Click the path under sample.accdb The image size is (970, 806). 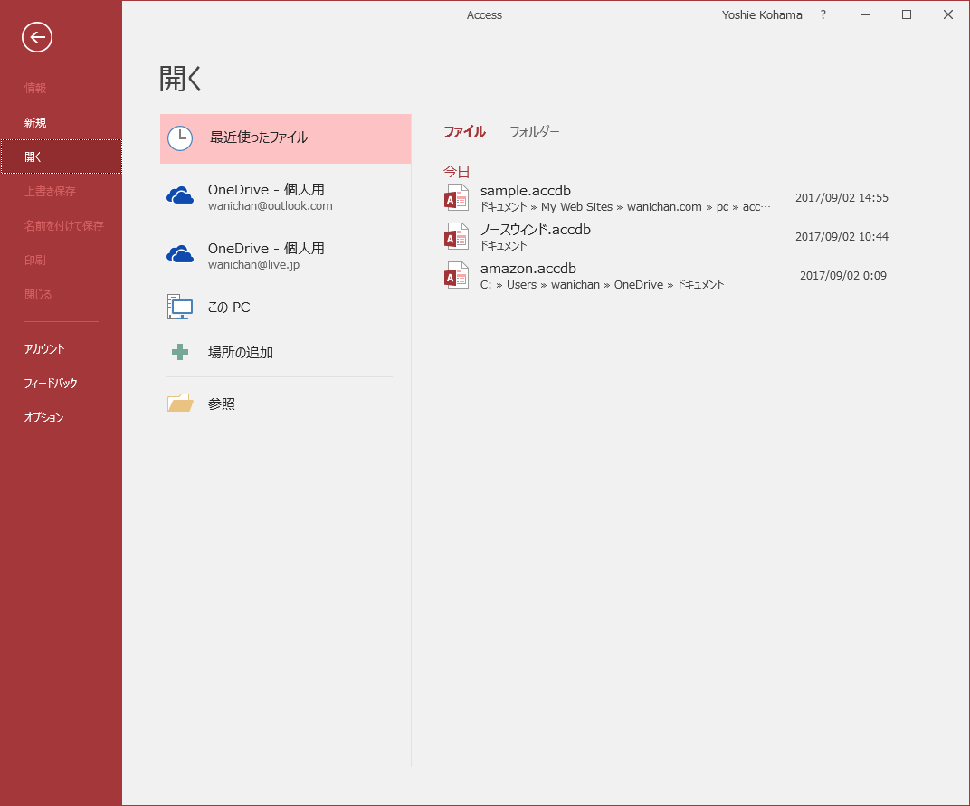(x=625, y=207)
